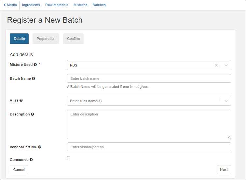Click into the Batch Name input field
The image size is (246, 180).
(x=149, y=78)
